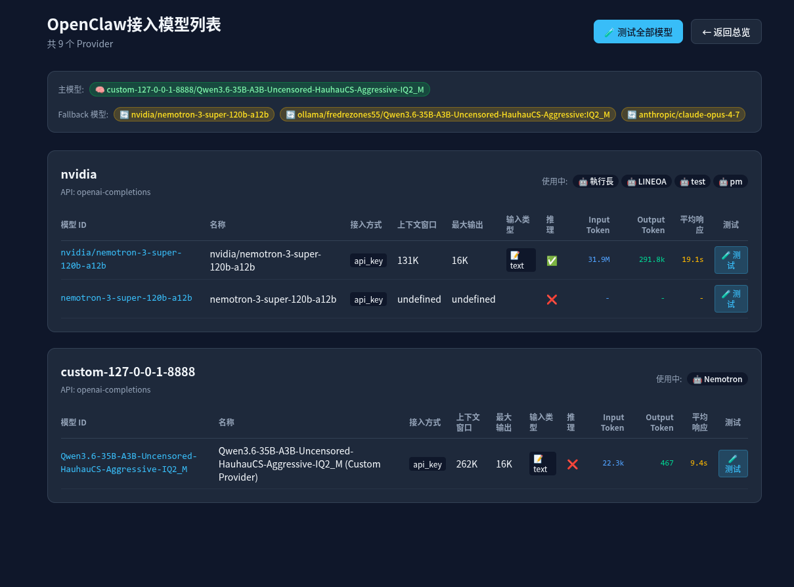Open nemotron-3-super-120b-a12b model ID link
This screenshot has width=794, height=587.
126,297
